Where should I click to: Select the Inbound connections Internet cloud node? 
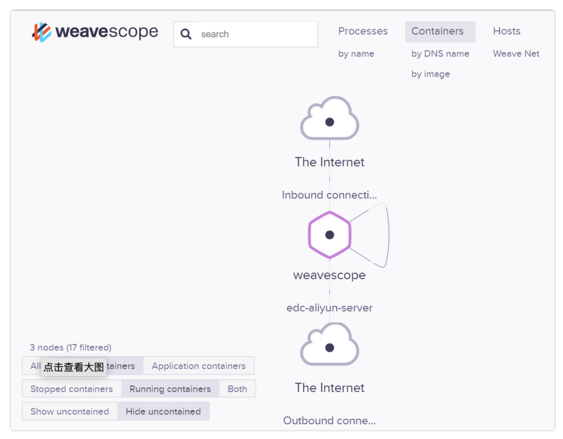pos(330,118)
